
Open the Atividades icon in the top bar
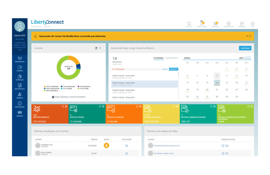click(x=215, y=23)
